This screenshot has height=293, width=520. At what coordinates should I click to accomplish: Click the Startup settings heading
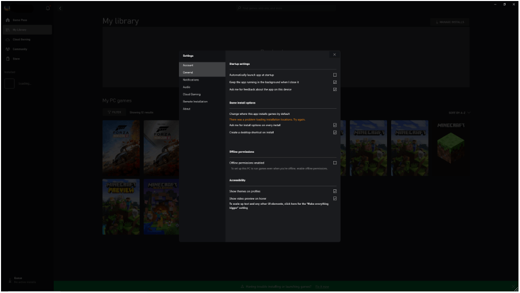pos(239,64)
